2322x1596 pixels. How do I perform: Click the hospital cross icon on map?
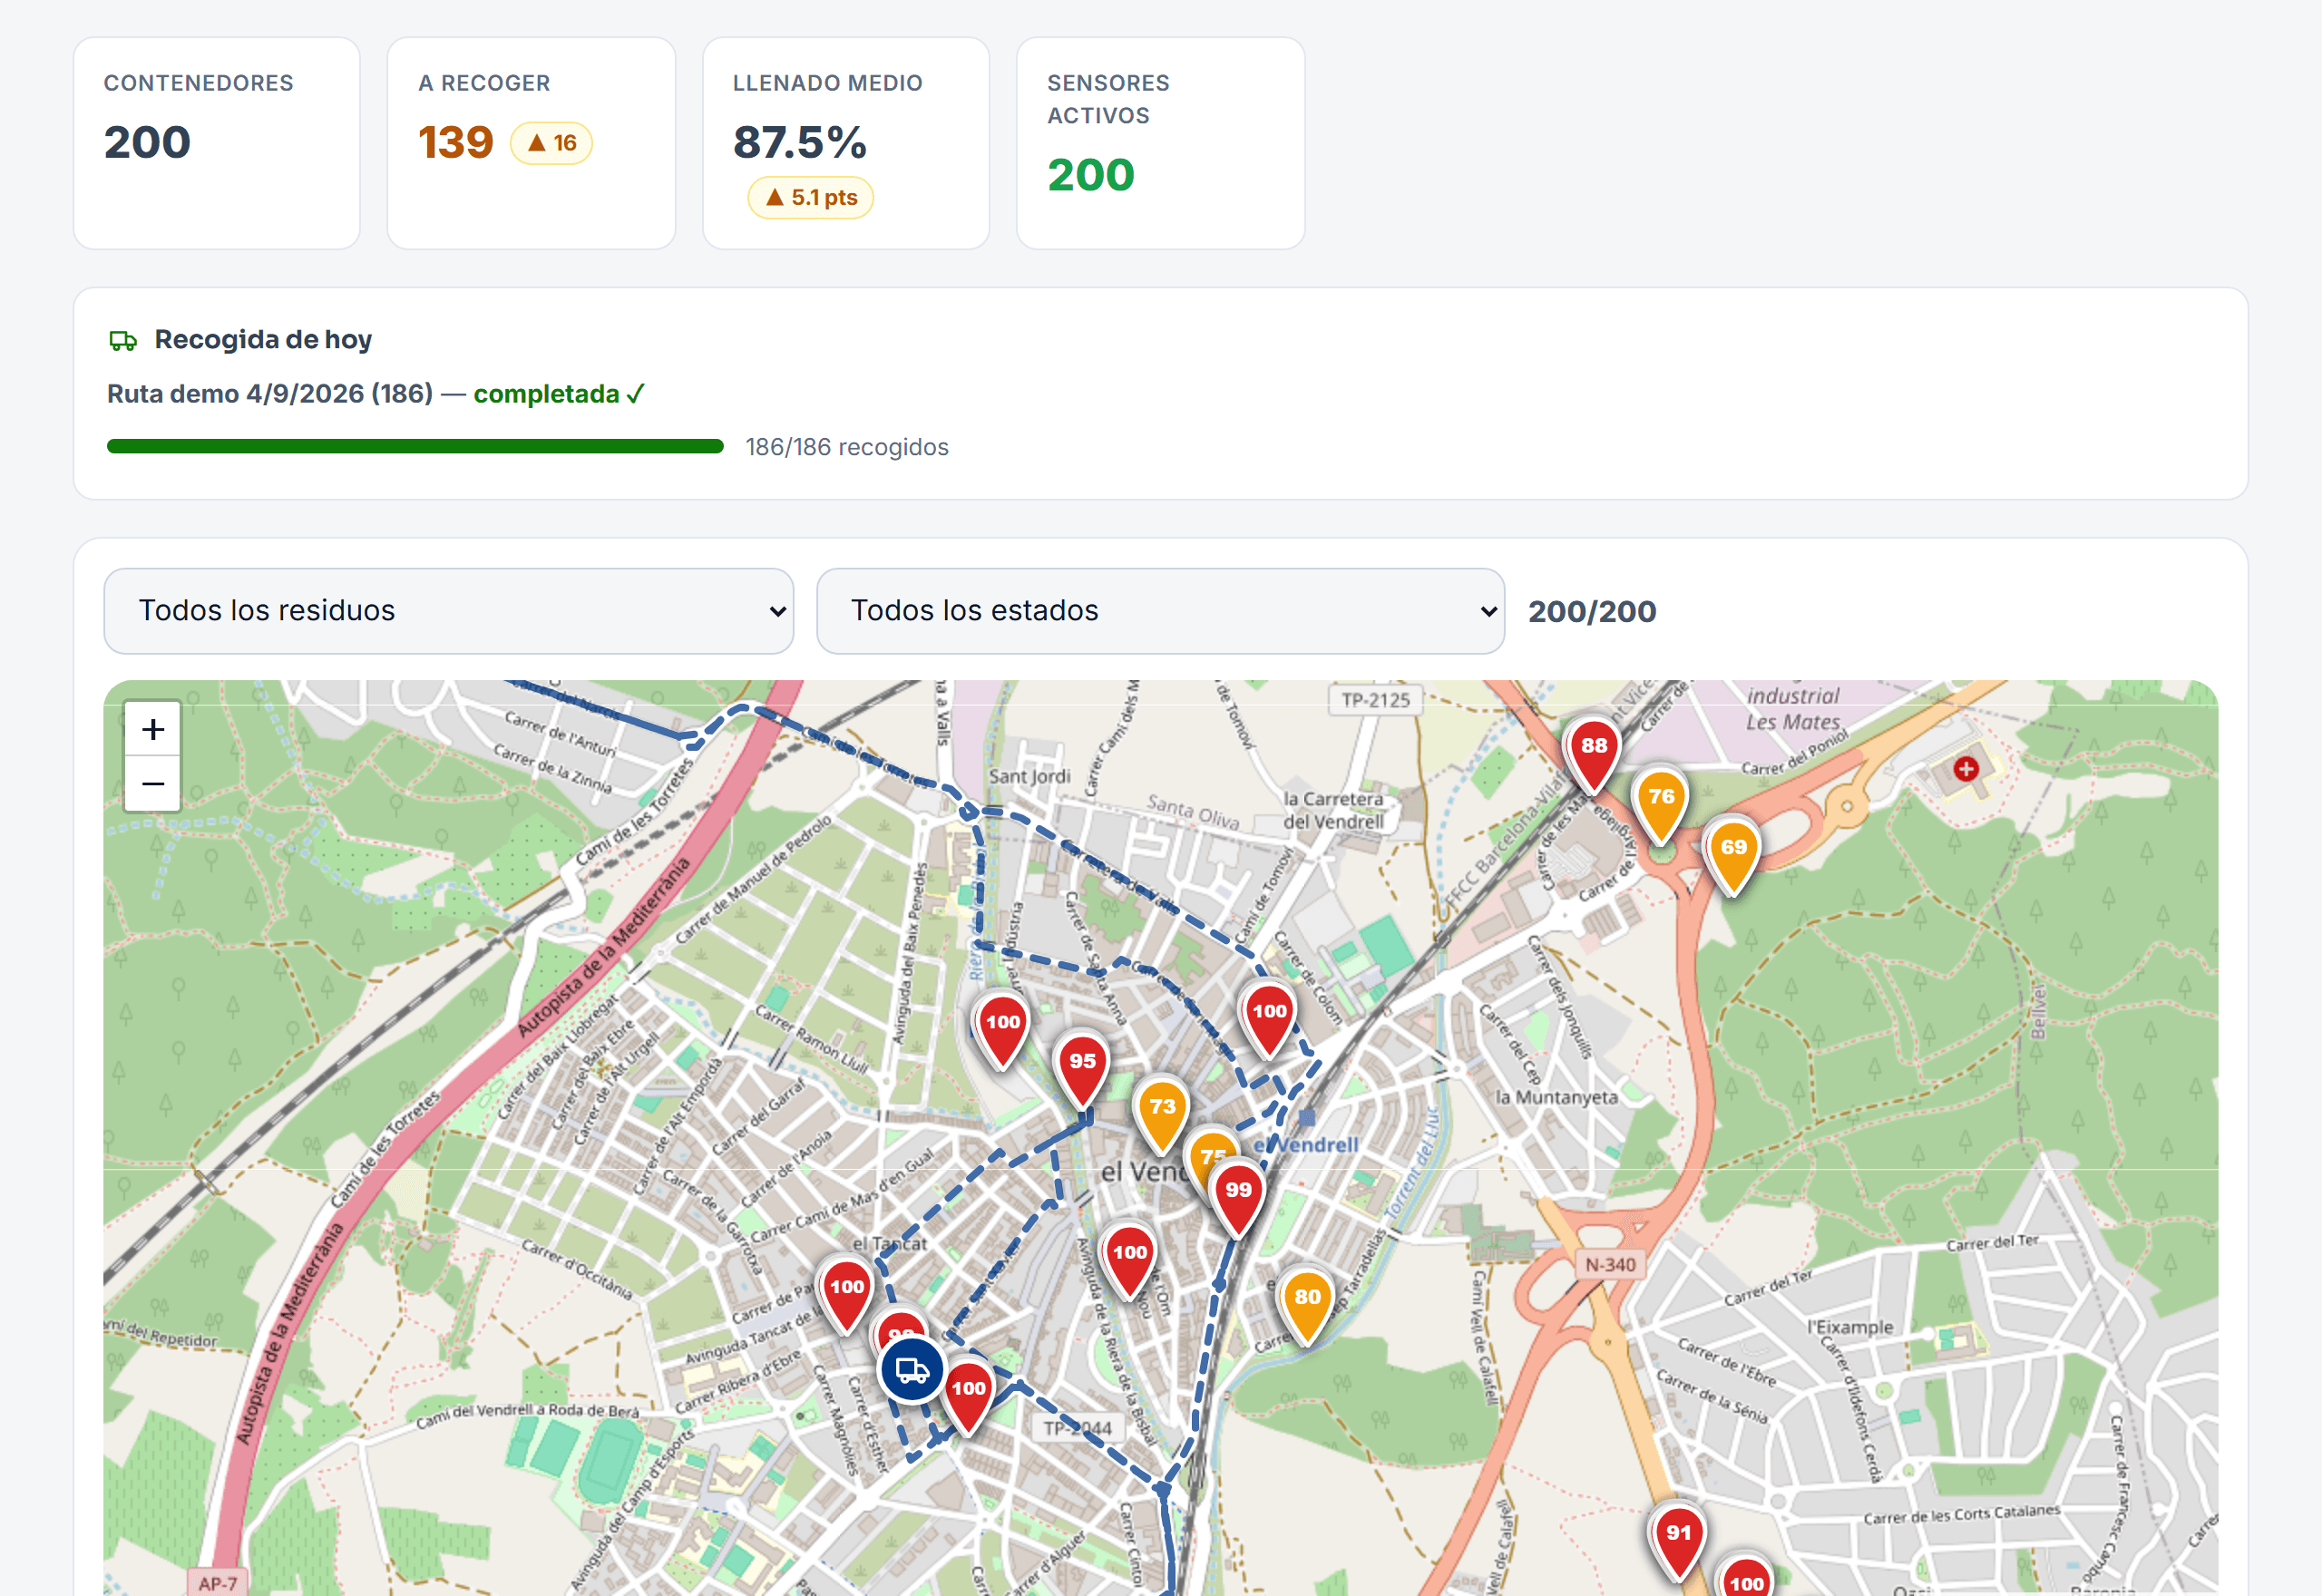point(1965,769)
